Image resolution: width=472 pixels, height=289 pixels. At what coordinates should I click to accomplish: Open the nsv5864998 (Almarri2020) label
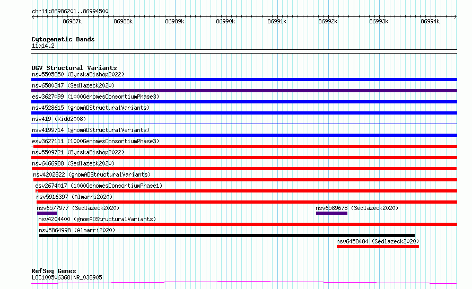[77, 230]
